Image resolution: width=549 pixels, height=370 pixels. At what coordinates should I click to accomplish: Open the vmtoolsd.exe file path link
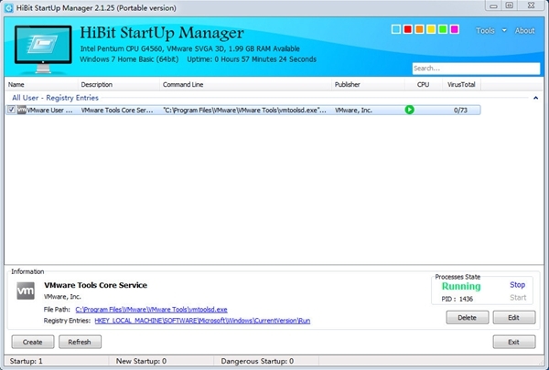coord(151,310)
